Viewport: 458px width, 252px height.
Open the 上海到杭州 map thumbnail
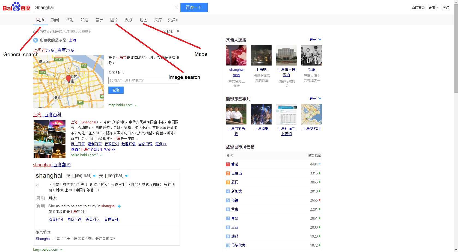point(311,114)
